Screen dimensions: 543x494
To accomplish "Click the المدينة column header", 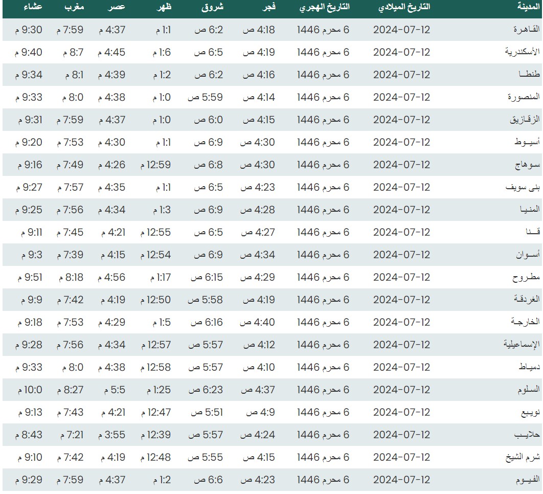I will pyautogui.click(x=528, y=7).
